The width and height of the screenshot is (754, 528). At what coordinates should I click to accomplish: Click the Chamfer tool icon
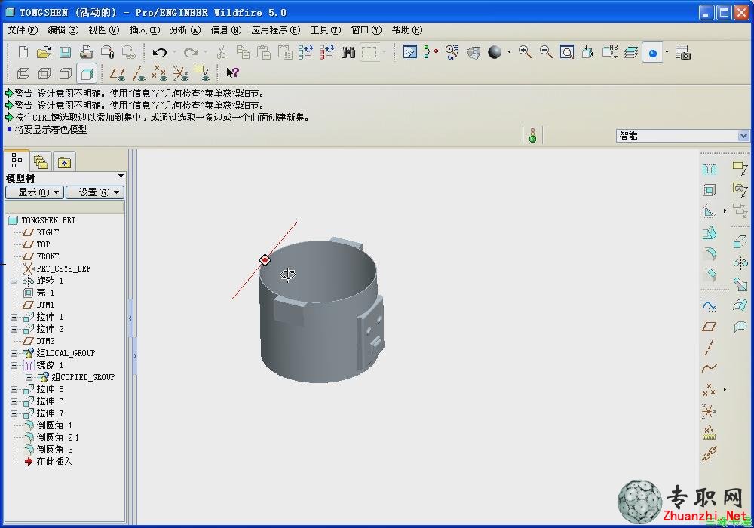[x=710, y=275]
